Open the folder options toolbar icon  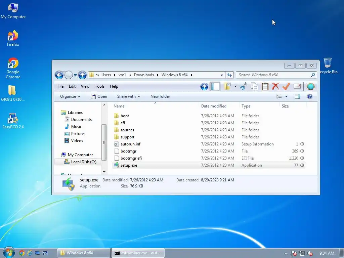(228, 86)
